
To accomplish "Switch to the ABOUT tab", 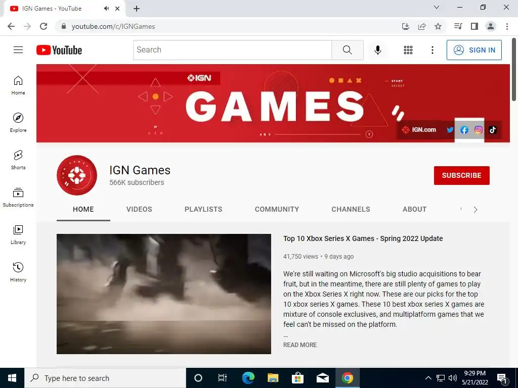I will click(415, 209).
